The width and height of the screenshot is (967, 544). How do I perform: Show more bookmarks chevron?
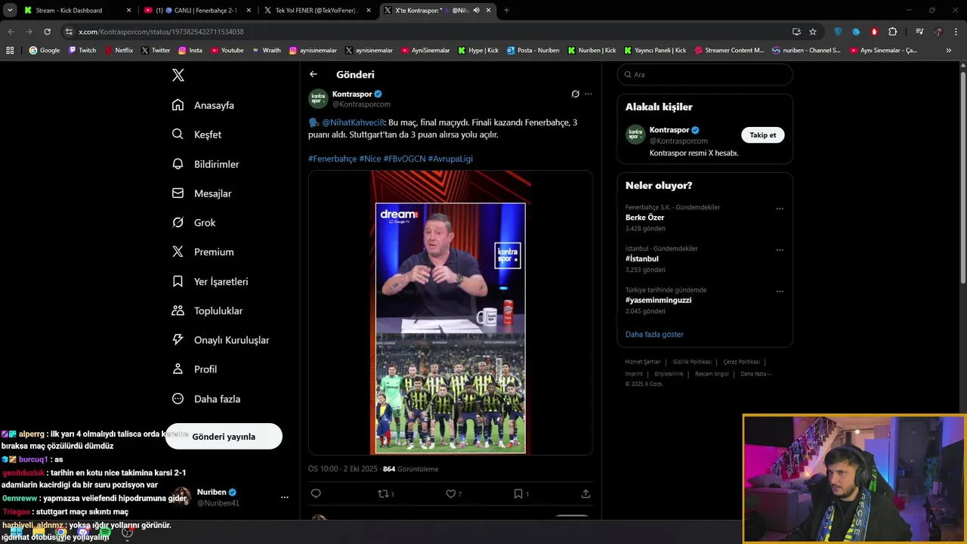[x=949, y=51]
